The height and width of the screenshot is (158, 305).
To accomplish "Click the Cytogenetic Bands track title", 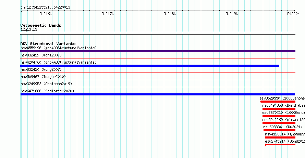I will pos(41,25).
